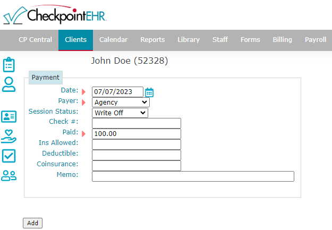Click the ID card sidebar icon
332x230 pixels.
[x=8, y=117]
